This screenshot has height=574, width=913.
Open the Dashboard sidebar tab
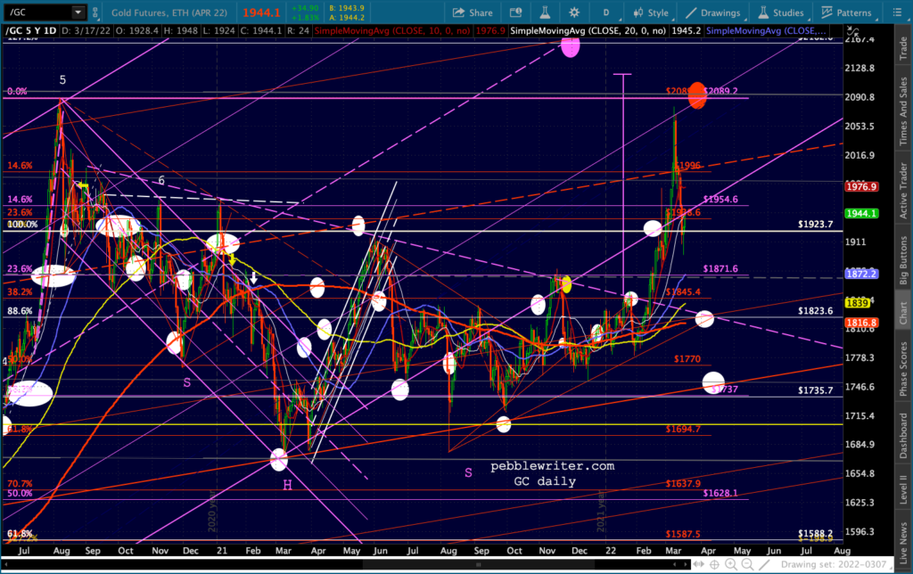903,436
